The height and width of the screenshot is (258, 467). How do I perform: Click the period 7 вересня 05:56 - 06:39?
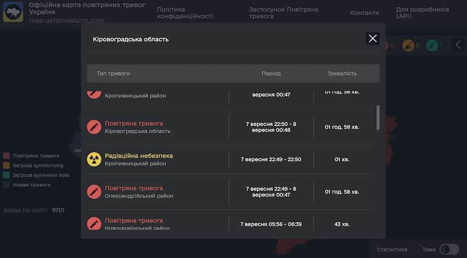(x=271, y=224)
